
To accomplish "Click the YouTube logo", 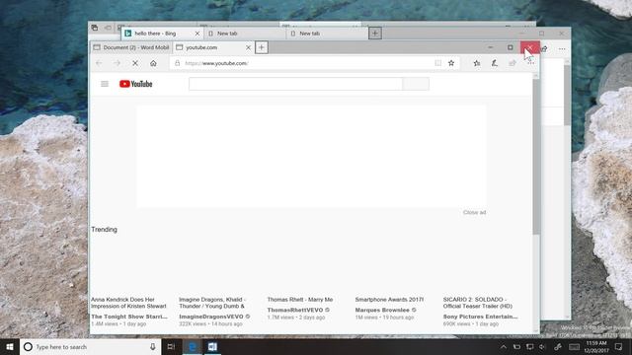I will 136,84.
